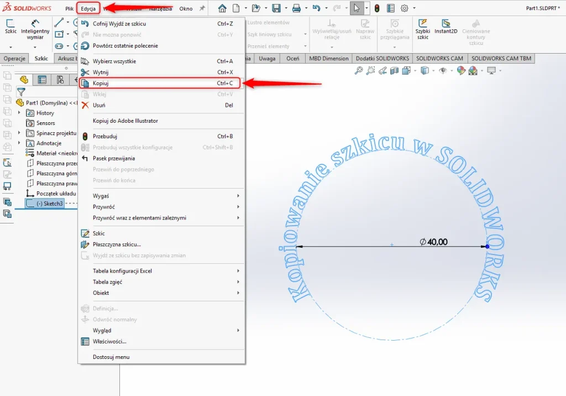Create a new document with the New icon
This screenshot has width=566, height=396.
pyautogui.click(x=235, y=8)
